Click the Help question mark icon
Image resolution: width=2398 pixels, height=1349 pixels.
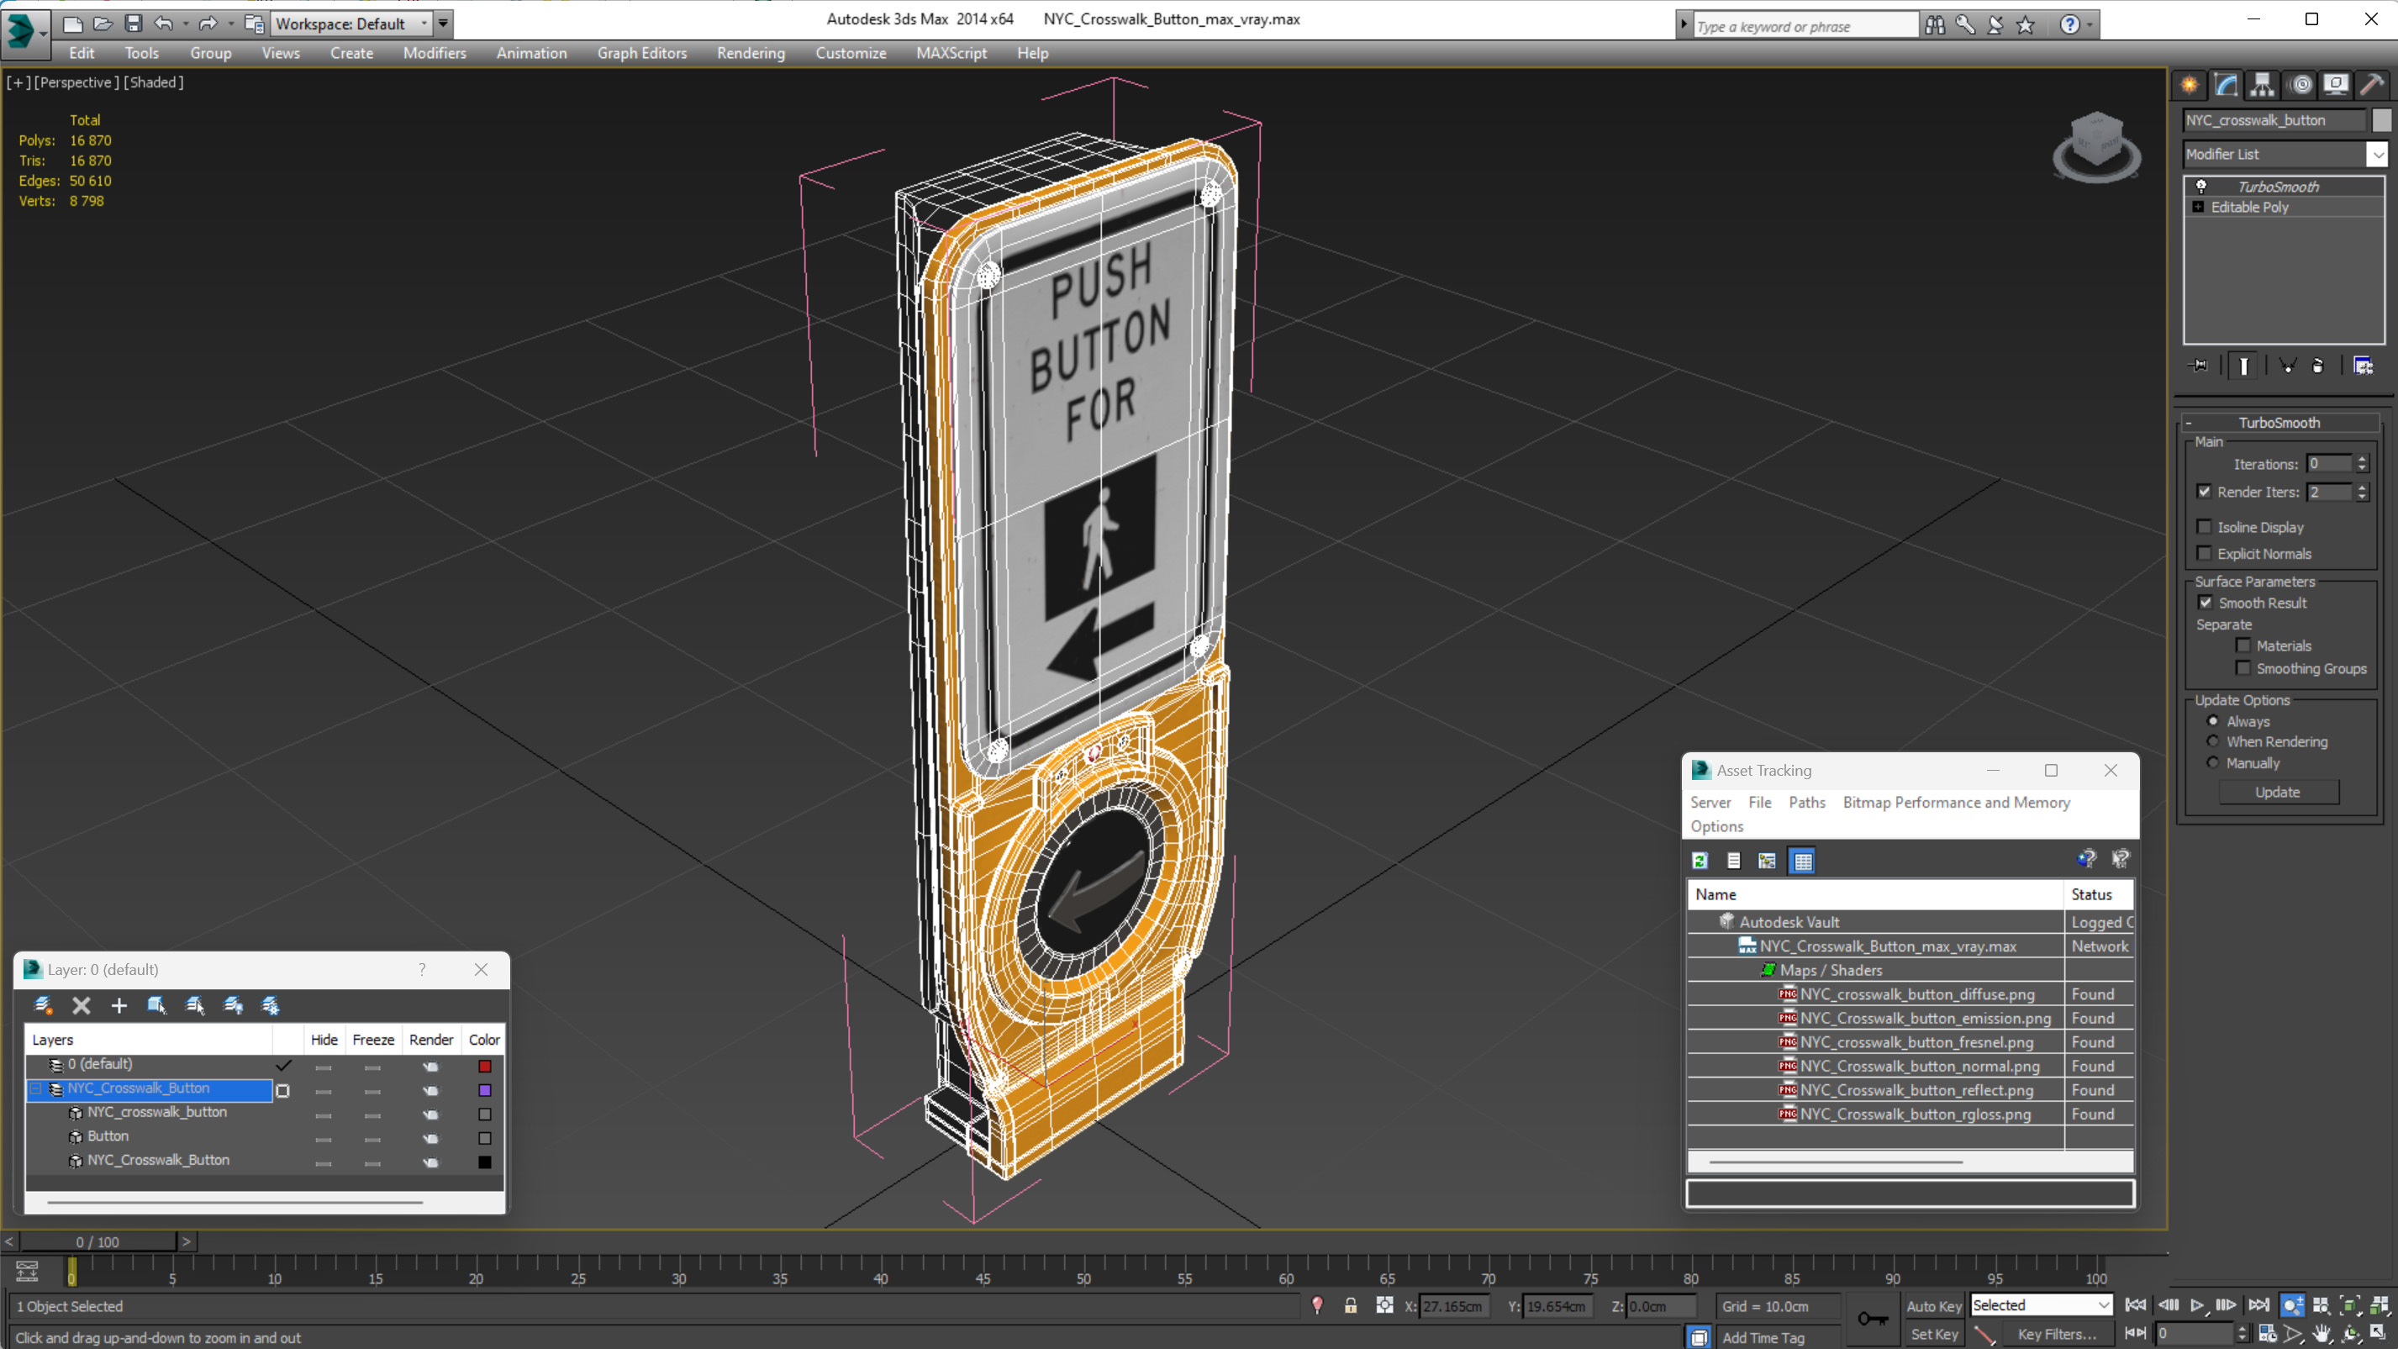[x=2069, y=25]
